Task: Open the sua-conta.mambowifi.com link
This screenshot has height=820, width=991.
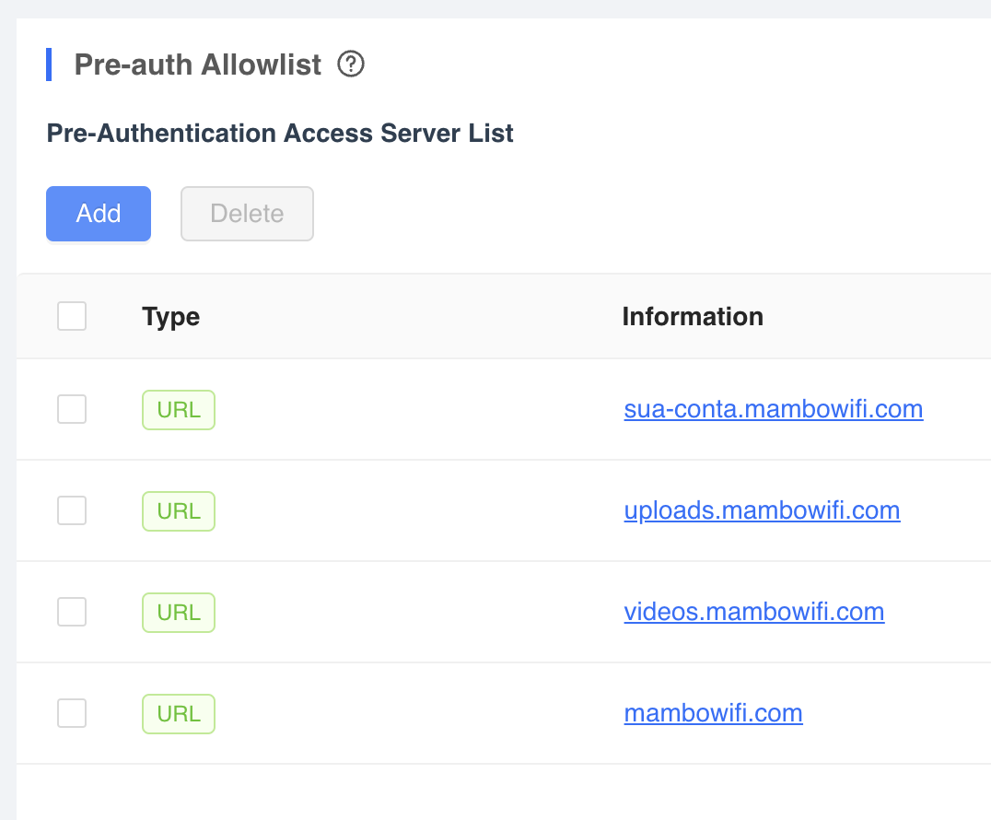Action: [x=774, y=409]
